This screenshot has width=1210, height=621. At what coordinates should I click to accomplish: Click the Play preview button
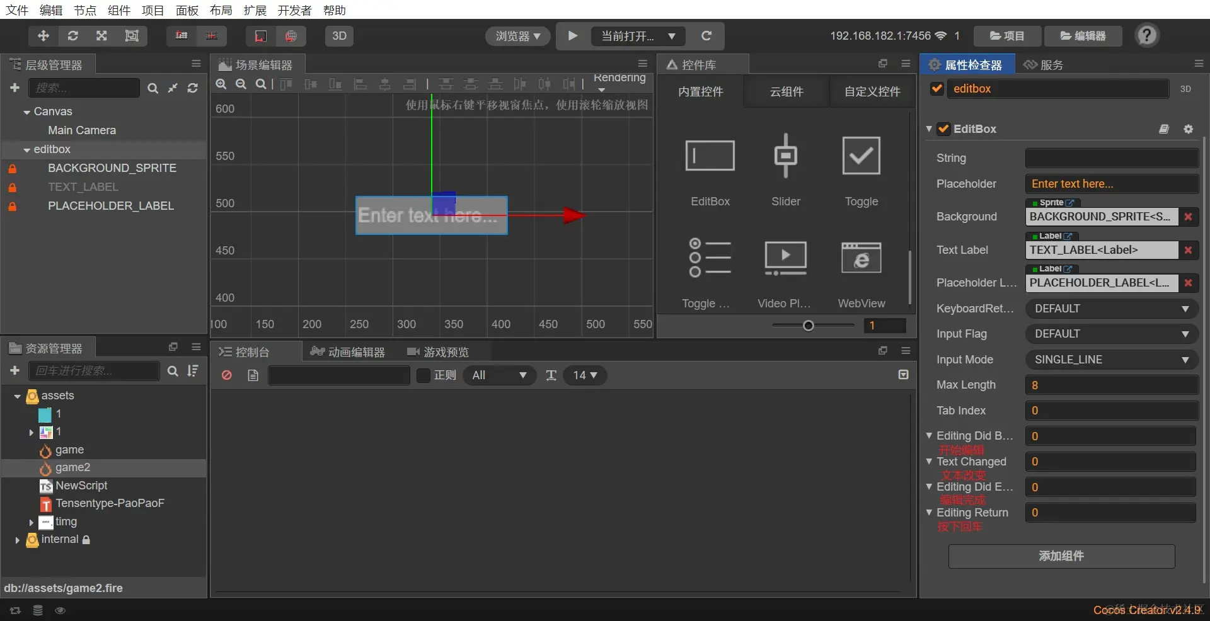(x=572, y=36)
